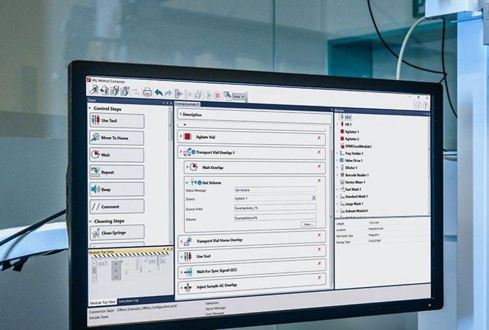Click the second toolbar icon with back arrow

[105, 91]
